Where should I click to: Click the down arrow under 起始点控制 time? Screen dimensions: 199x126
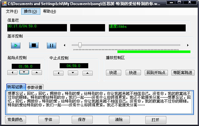pos(24,72)
